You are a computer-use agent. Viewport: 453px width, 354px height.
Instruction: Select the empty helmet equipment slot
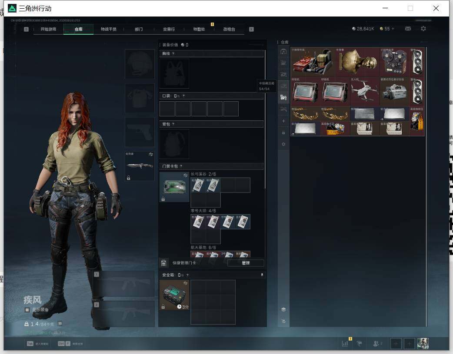tap(140, 64)
